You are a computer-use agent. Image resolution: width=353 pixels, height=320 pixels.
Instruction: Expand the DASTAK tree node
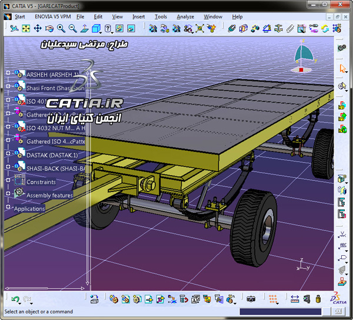(x=8, y=153)
